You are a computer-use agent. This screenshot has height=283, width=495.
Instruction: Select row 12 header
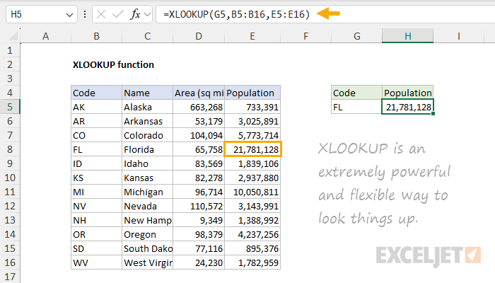click(x=10, y=206)
